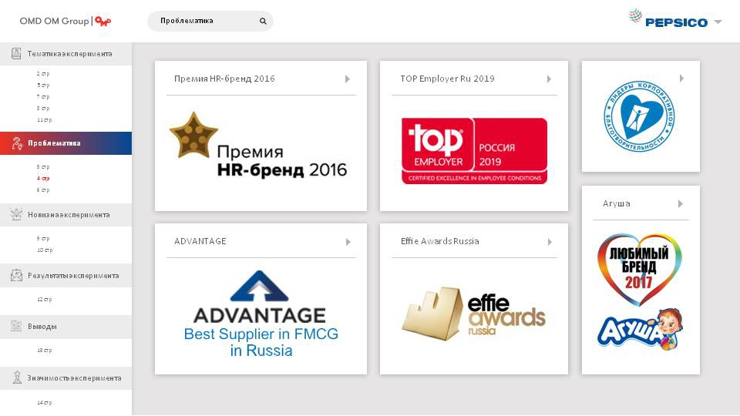
Task: Click the PepsiCo globe logo
Action: [x=635, y=16]
